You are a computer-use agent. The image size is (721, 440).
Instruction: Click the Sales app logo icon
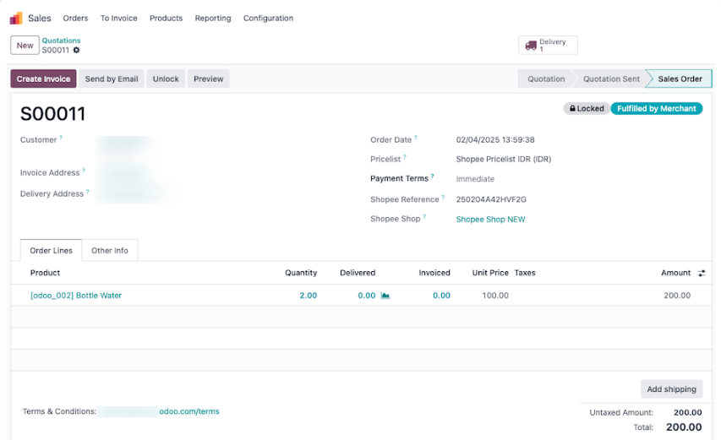(16, 19)
